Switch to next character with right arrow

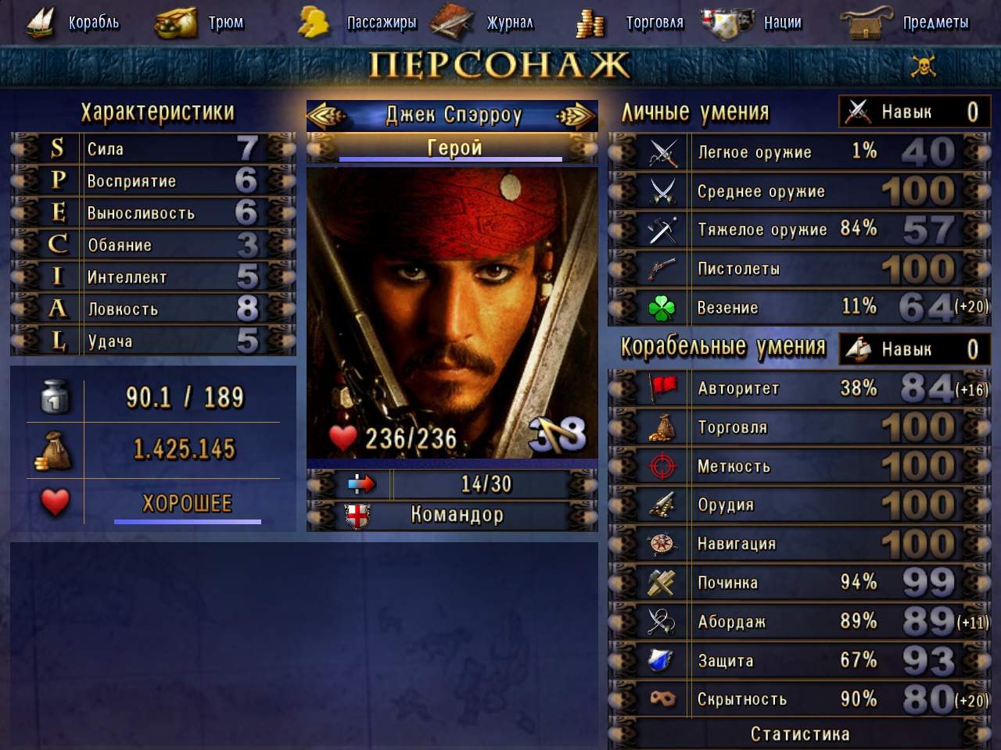pyautogui.click(x=576, y=116)
